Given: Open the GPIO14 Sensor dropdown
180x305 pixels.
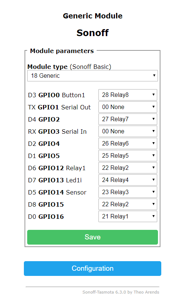Looking at the screenshot, I should point(127,192).
